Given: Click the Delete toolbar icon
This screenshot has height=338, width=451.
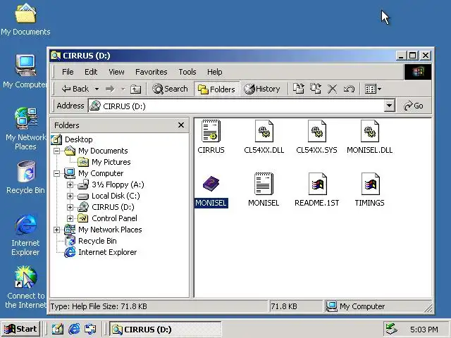Looking at the screenshot, I should click(x=332, y=89).
